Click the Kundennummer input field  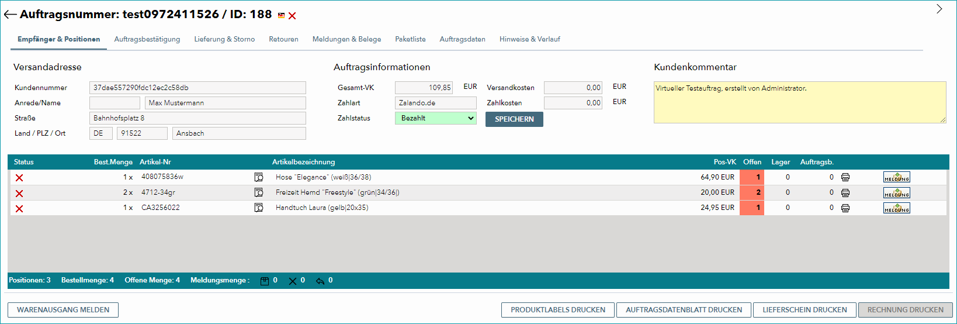[197, 88]
